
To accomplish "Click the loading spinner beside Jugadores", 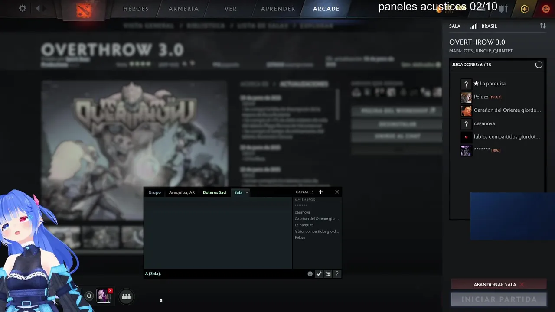I will click(x=539, y=65).
